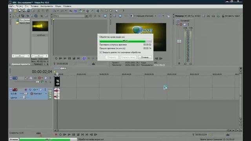
Task: Expand the Auto Ripple mode dropdown
Action: [x=84, y=11]
